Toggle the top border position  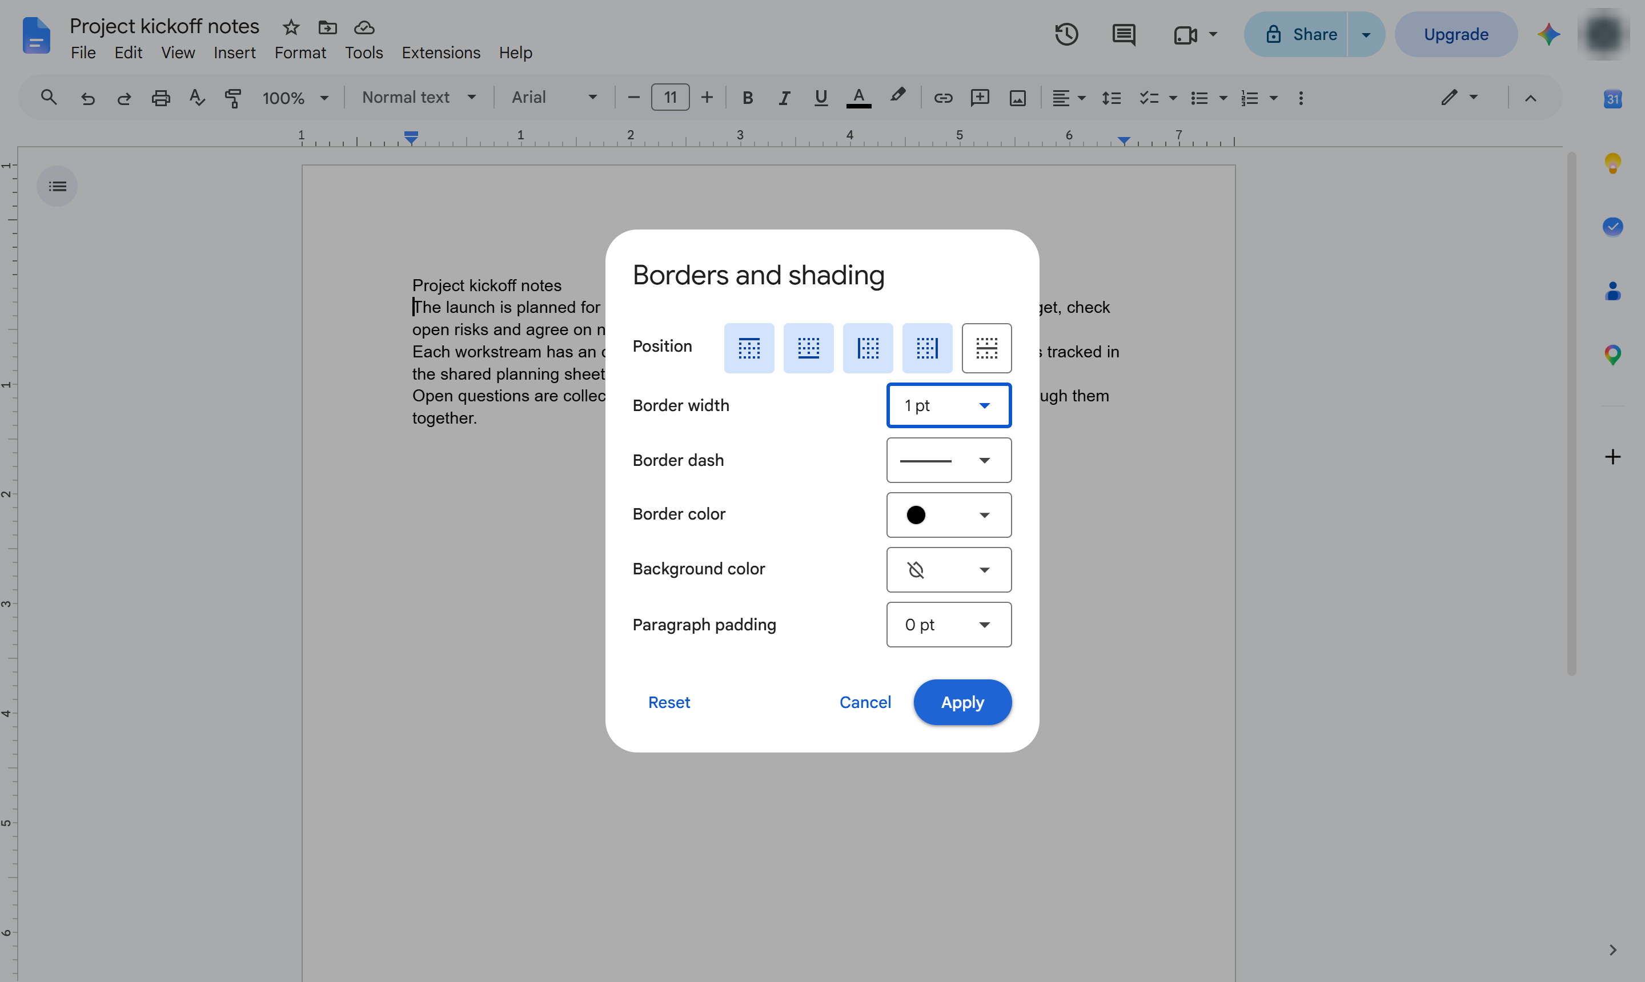[749, 348]
